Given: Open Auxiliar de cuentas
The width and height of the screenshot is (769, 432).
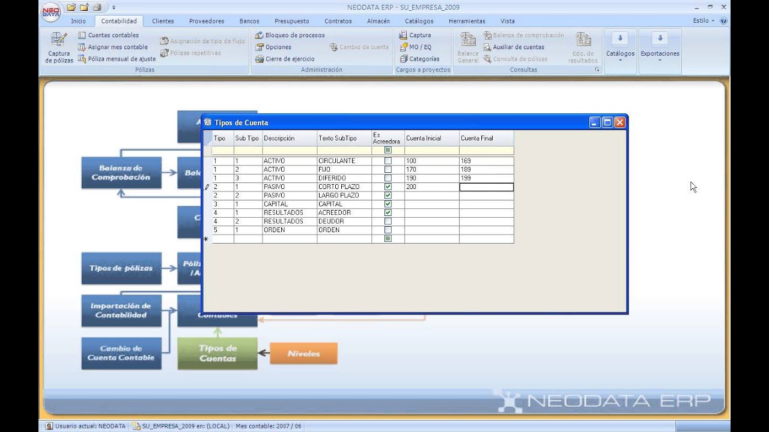Looking at the screenshot, I should pos(514,47).
